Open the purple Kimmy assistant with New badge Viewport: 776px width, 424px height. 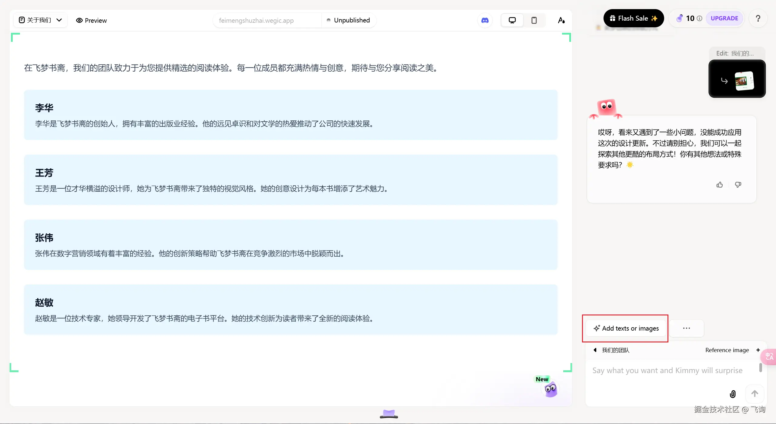(x=550, y=389)
